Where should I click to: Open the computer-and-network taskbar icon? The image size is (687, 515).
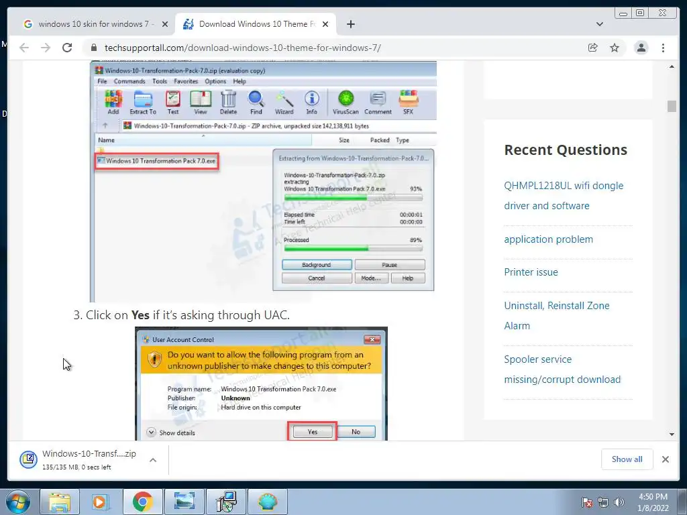pos(226,502)
